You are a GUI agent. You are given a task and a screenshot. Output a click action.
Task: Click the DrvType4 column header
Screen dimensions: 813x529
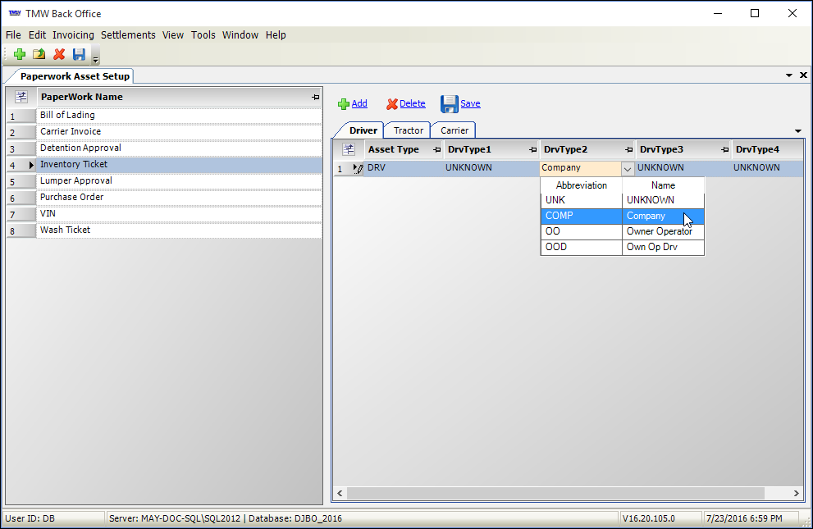pos(767,150)
